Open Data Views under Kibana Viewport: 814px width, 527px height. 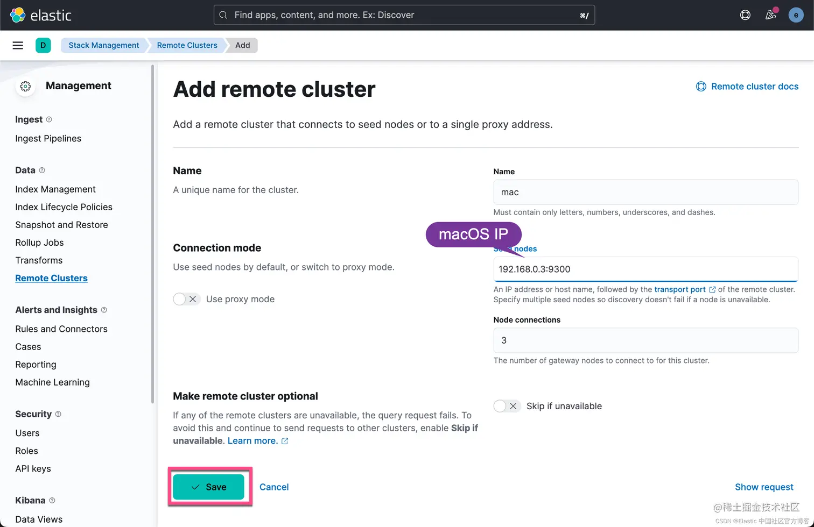[39, 519]
